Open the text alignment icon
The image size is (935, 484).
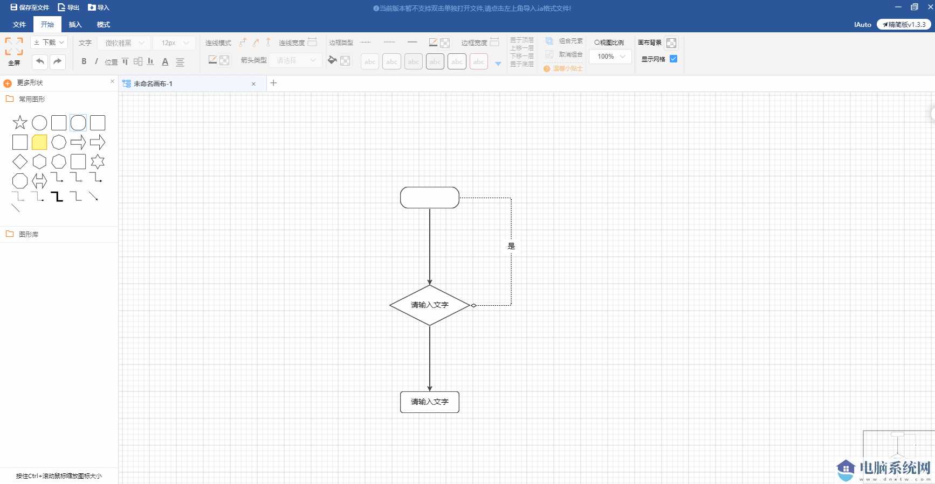coord(180,62)
